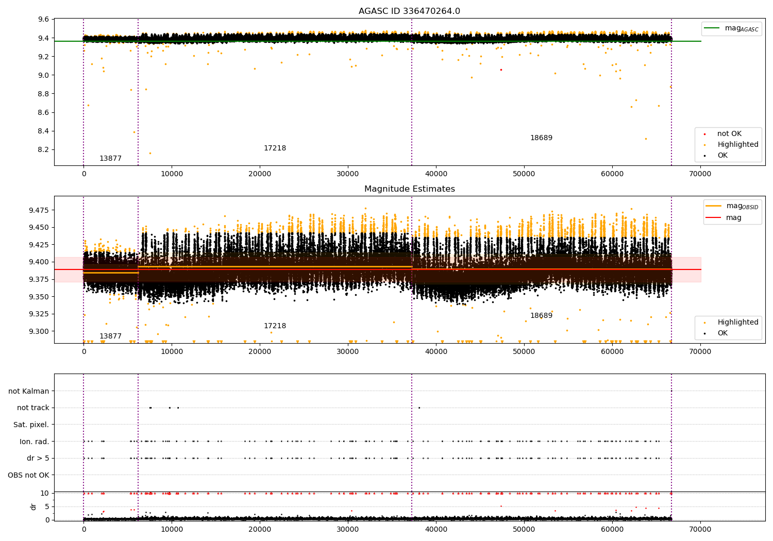773x541 pixels.
Task: Click the 10 tick on the dr axis
Action: (45, 494)
